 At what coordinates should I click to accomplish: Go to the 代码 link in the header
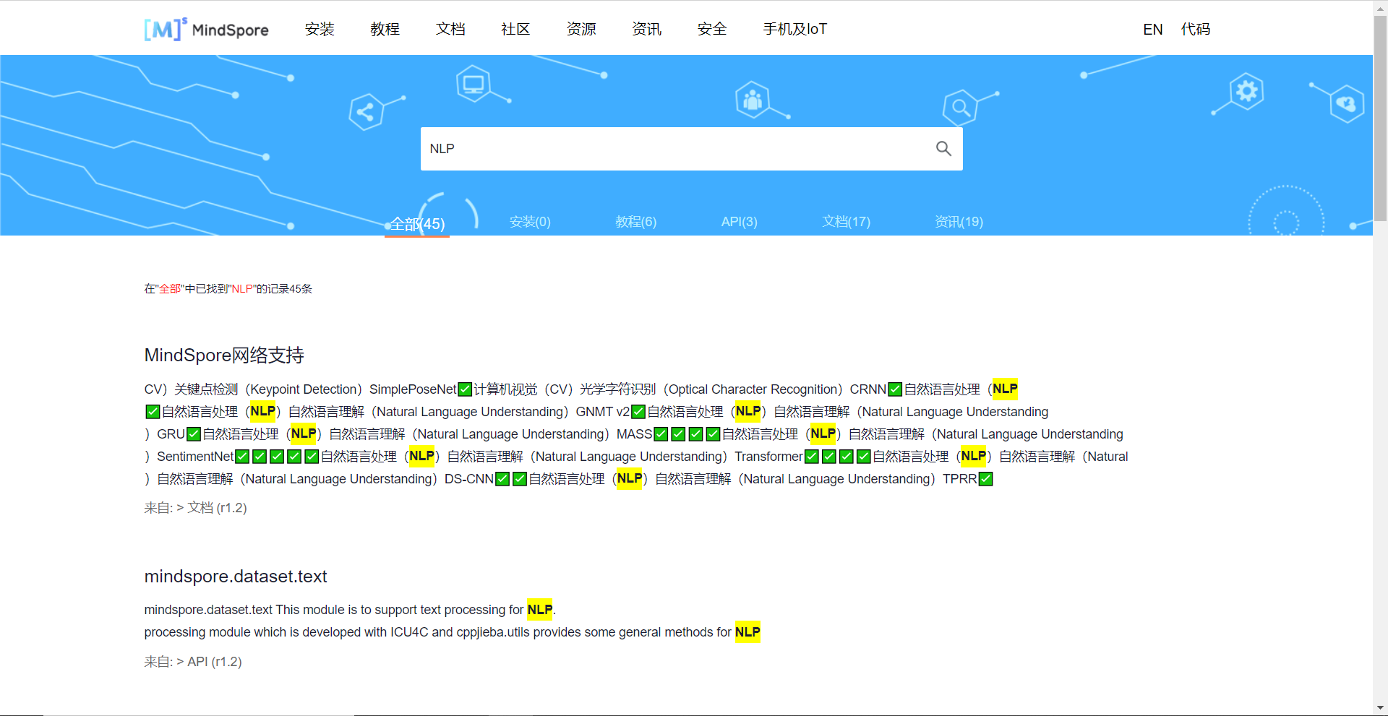[x=1196, y=29]
